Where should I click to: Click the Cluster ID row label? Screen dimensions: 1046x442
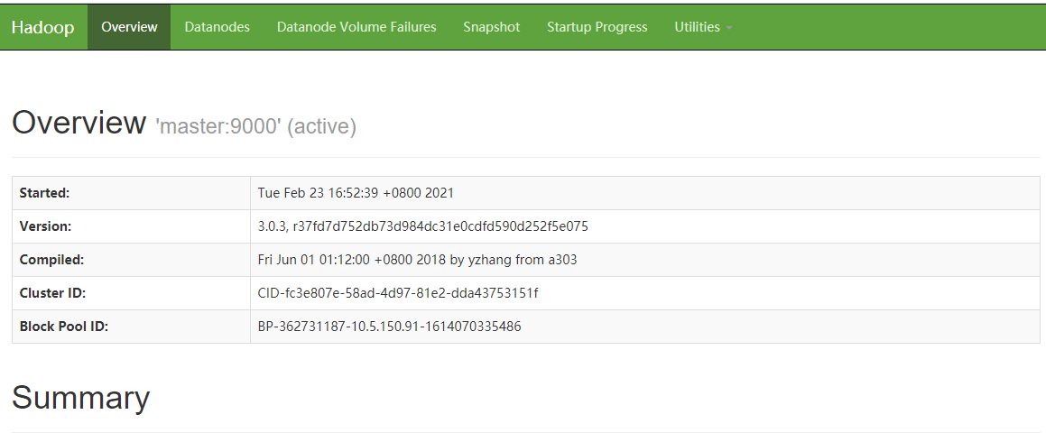tap(52, 293)
